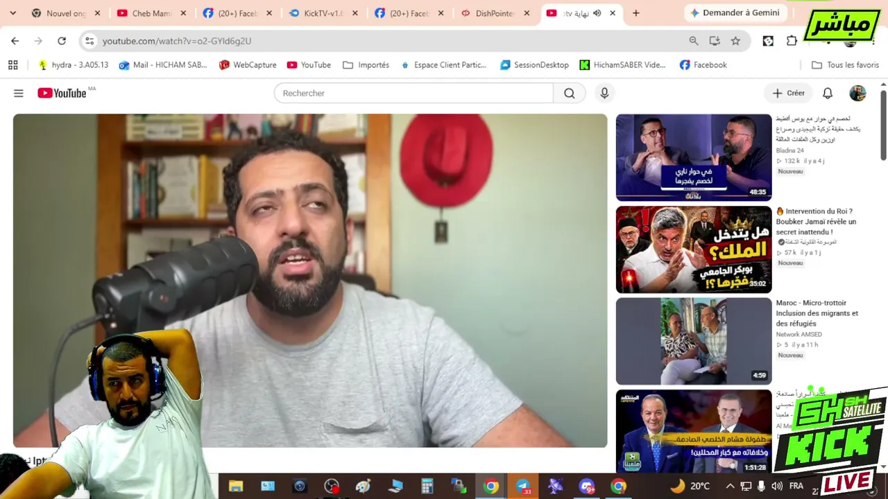The width and height of the screenshot is (888, 499).
Task: Mute the audio-playing YouTube tab
Action: 597,13
